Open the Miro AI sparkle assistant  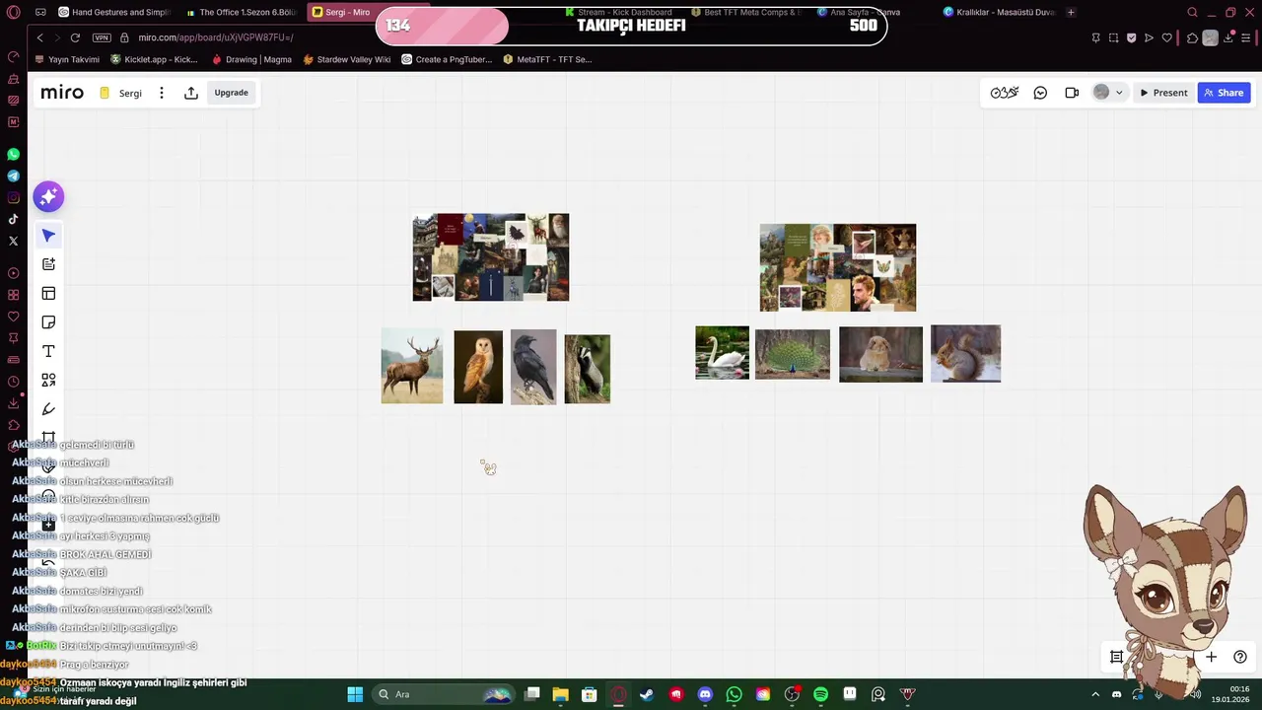(x=48, y=196)
